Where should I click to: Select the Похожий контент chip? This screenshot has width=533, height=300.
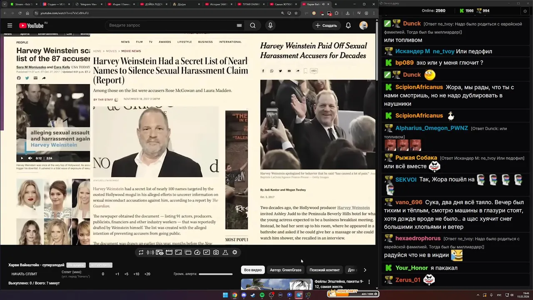[324, 270]
